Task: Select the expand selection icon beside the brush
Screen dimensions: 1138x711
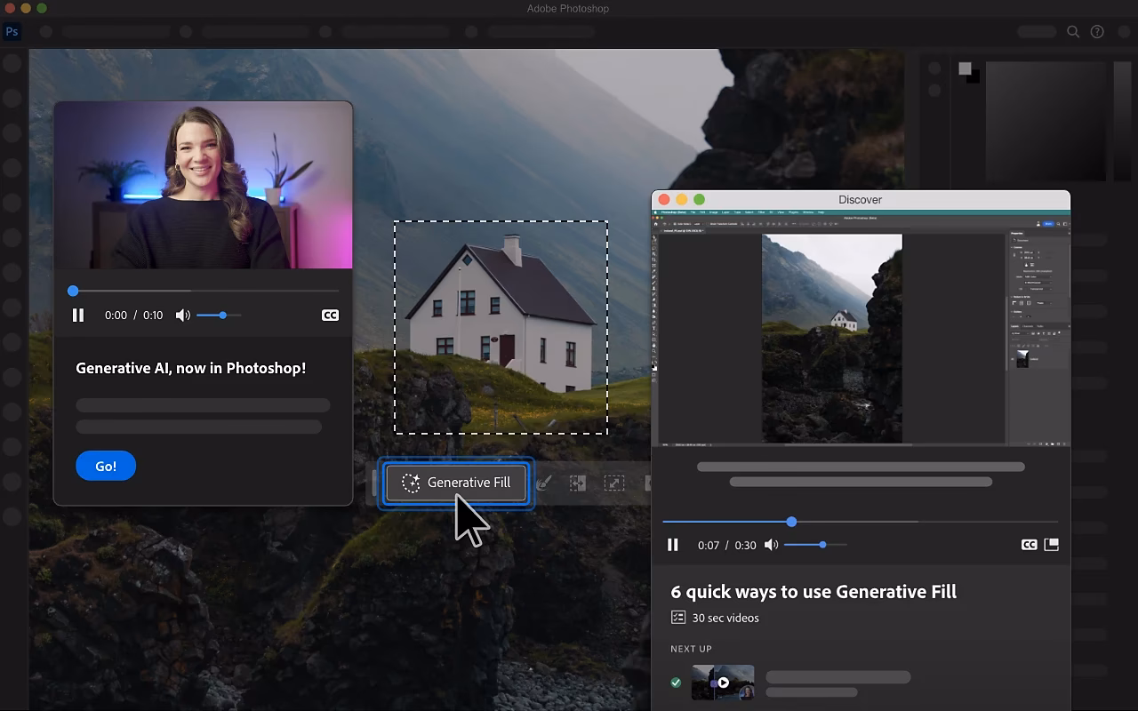Action: 577,483
